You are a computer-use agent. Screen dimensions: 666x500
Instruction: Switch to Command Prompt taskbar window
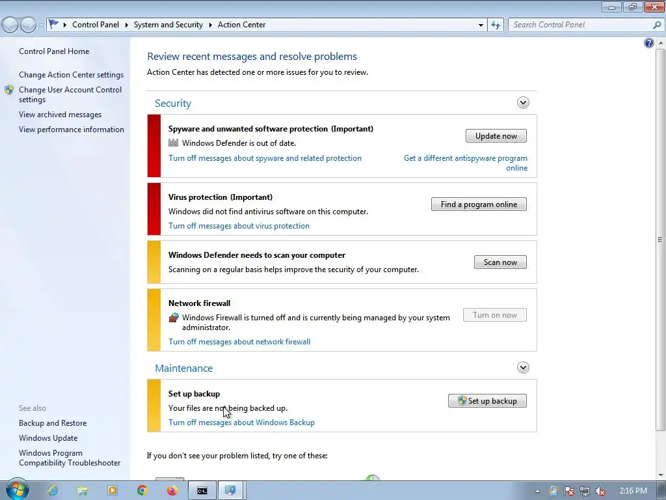point(202,491)
